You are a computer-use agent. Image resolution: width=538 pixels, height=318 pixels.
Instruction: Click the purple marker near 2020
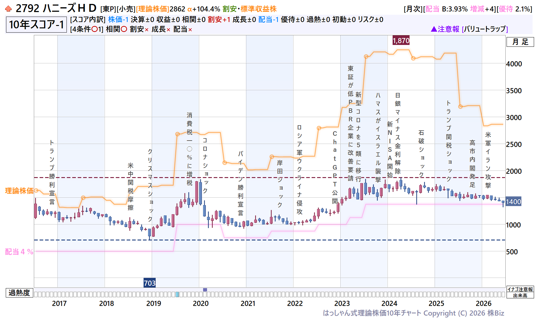coord(205,290)
